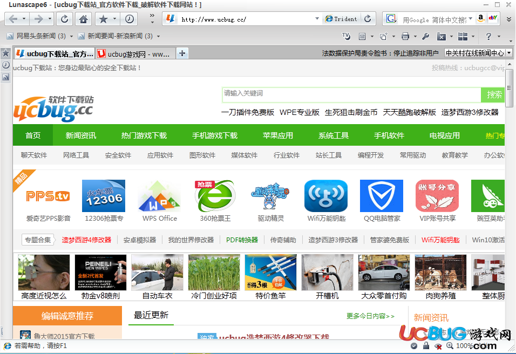Click the Trident engine switch button
Image resolution: width=516 pixels, height=354 pixels.
341,19
